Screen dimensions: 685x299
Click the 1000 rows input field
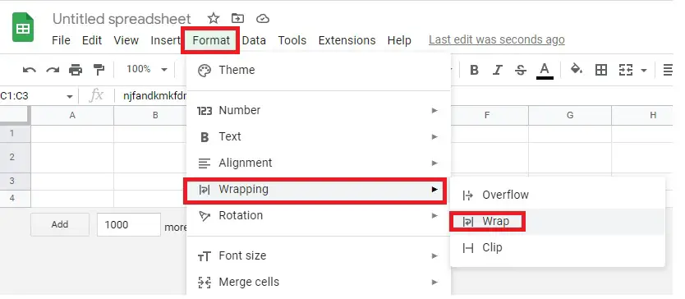pos(129,225)
